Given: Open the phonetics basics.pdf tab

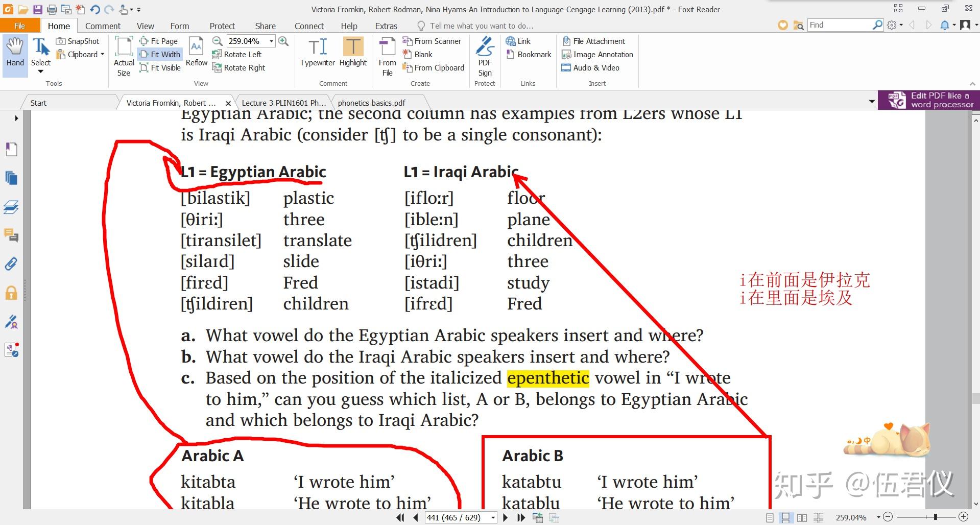Looking at the screenshot, I should tap(371, 103).
